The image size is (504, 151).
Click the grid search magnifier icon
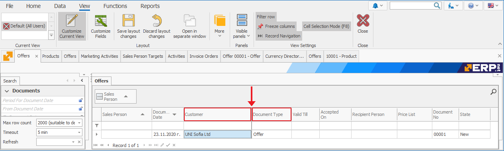pyautogui.click(x=493, y=92)
